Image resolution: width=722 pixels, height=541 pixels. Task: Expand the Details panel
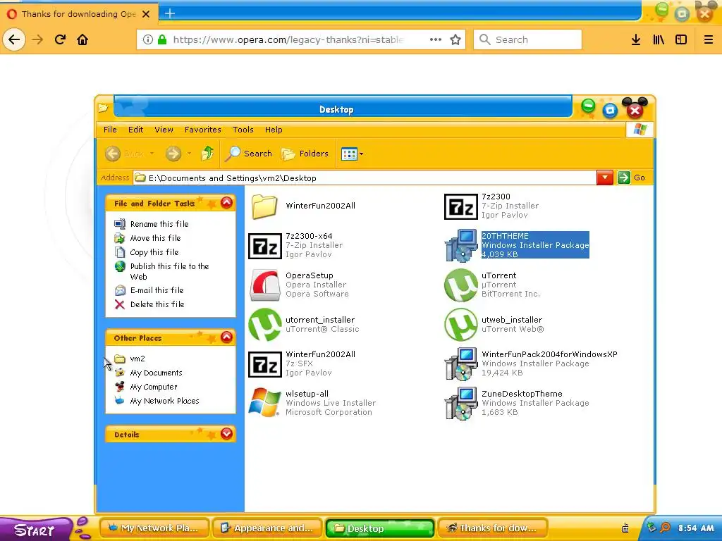tap(226, 433)
